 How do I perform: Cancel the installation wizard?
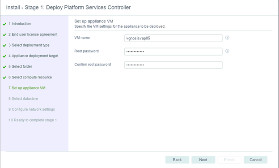pyautogui.click(x=255, y=160)
